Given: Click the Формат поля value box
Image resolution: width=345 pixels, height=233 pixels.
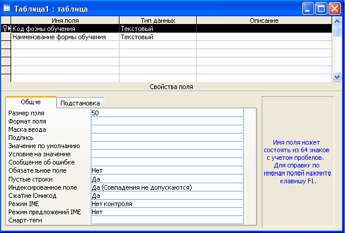Looking at the screenshot, I should click(x=167, y=121).
